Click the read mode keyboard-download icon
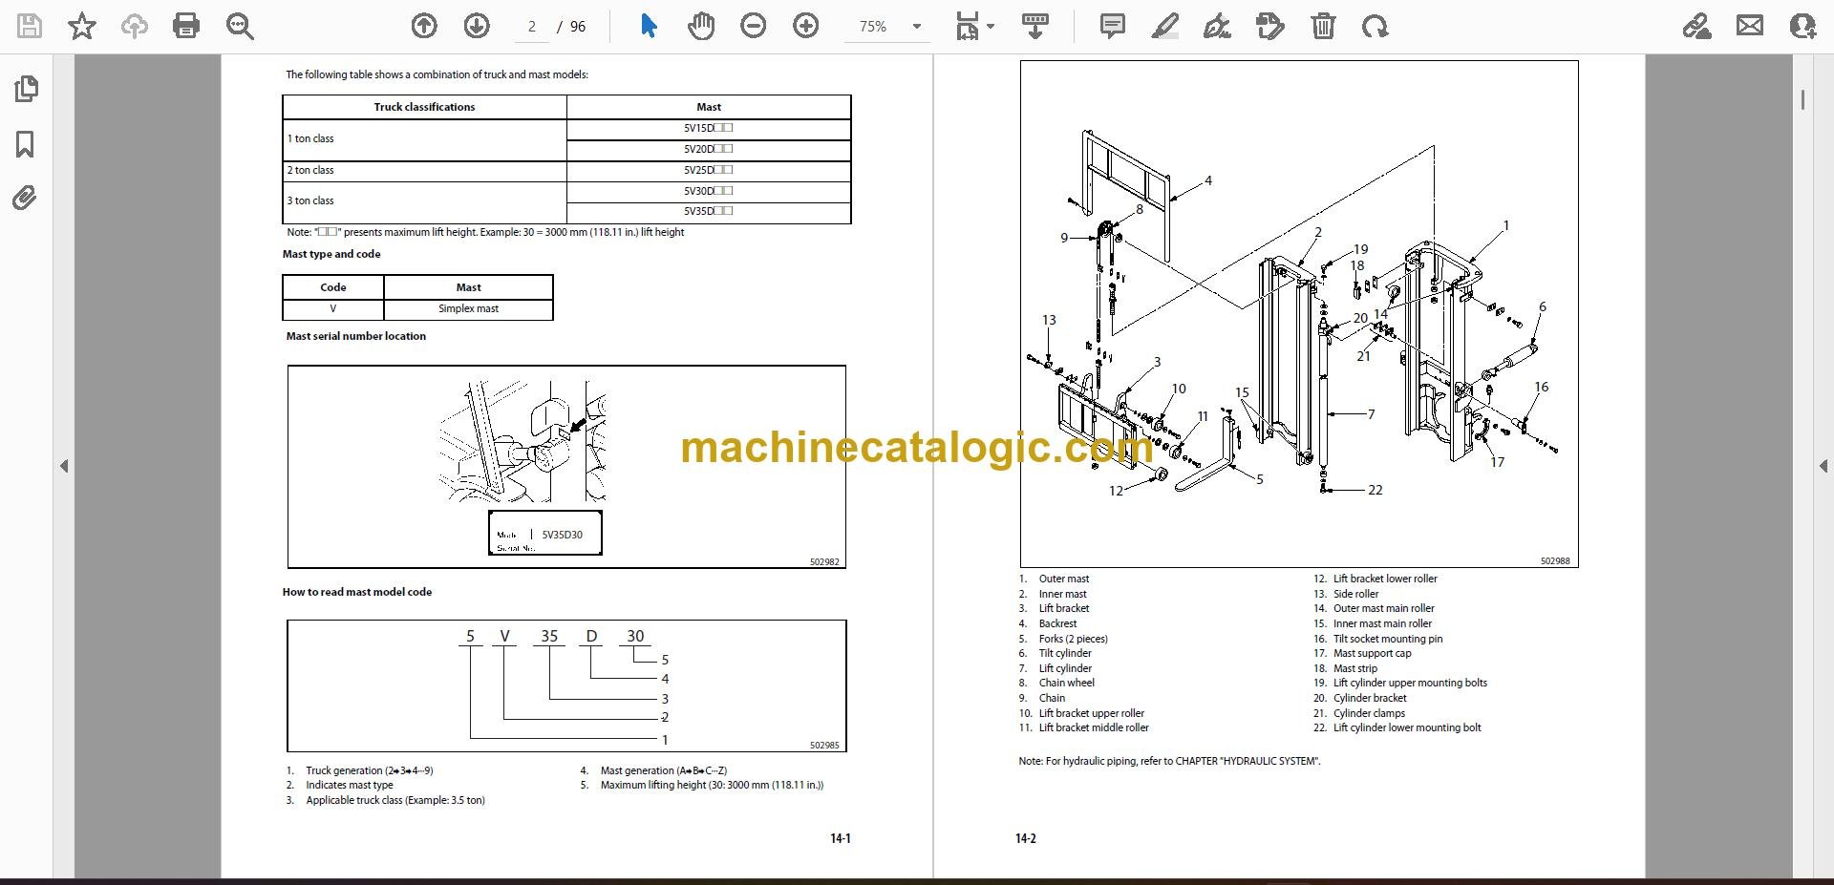 click(x=1035, y=26)
